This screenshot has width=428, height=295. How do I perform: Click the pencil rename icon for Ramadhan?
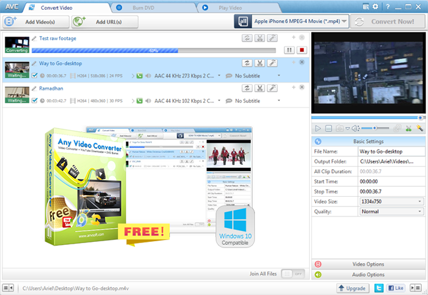click(34, 89)
